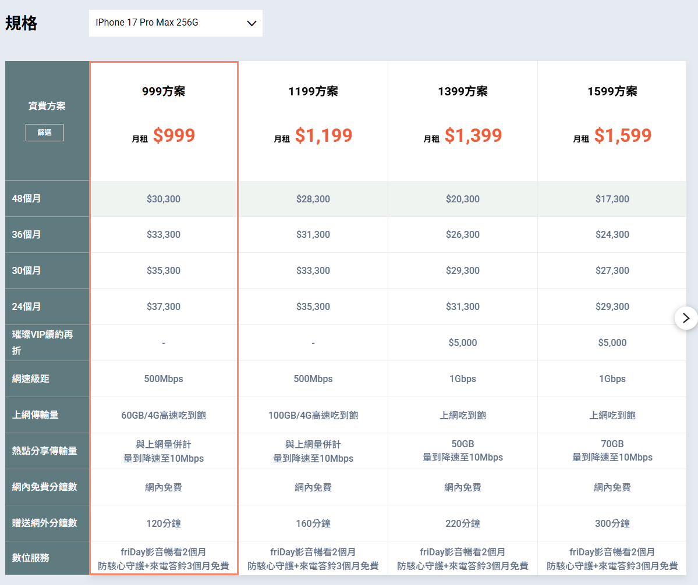
Task: Click $5,000 under the 1599方案 column
Action: click(612, 343)
